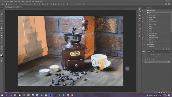172x97 pixels.
Task: Open the search icon in the options bar
Action: pos(166,4)
